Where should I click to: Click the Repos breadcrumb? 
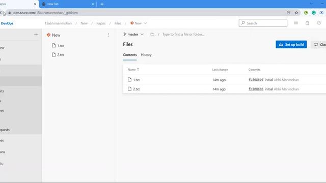coord(101,23)
